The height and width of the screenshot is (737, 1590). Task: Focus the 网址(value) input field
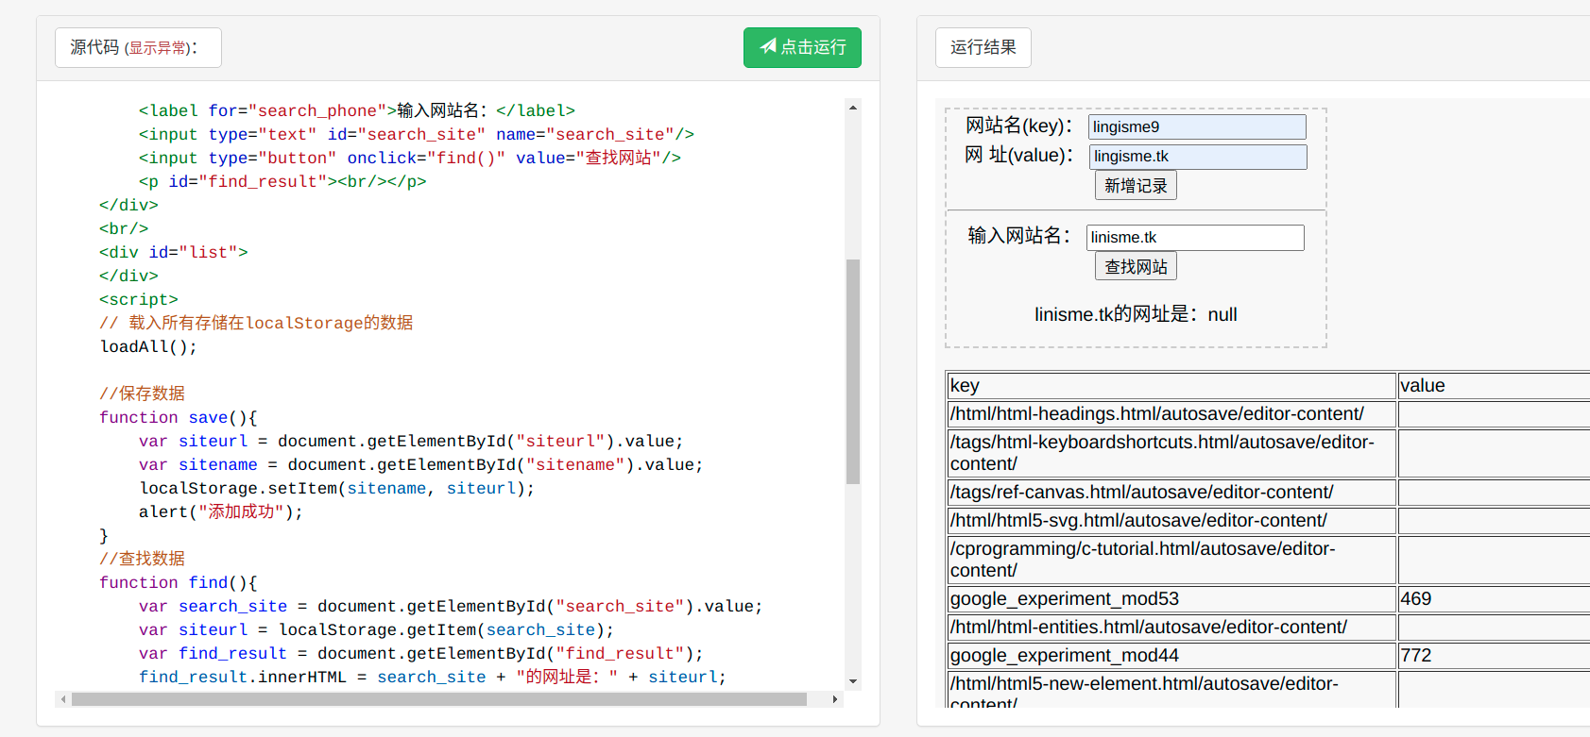pyautogui.click(x=1197, y=157)
